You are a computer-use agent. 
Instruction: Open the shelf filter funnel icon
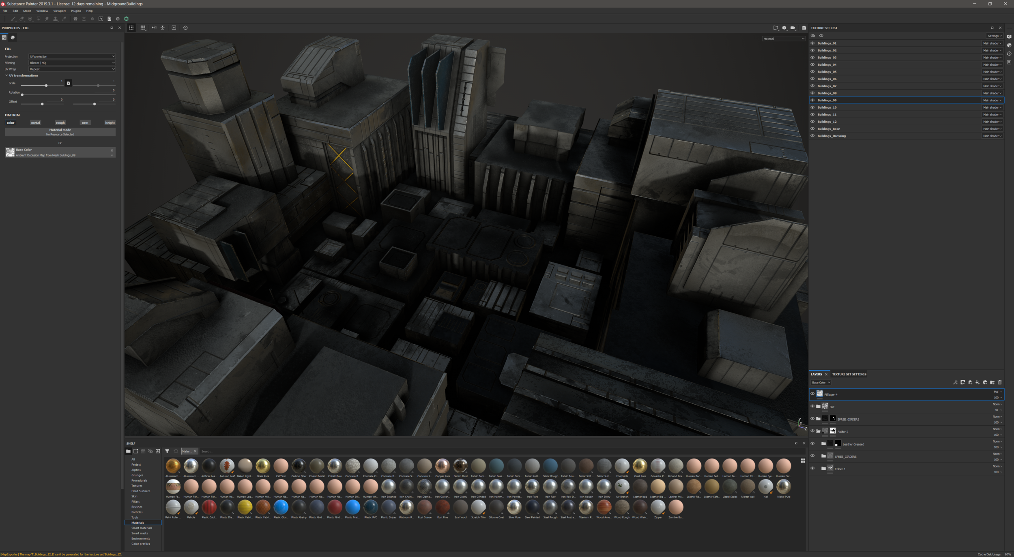click(167, 451)
